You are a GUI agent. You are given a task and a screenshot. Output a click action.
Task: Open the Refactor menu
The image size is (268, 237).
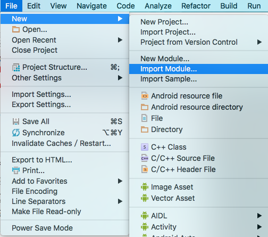[196, 6]
